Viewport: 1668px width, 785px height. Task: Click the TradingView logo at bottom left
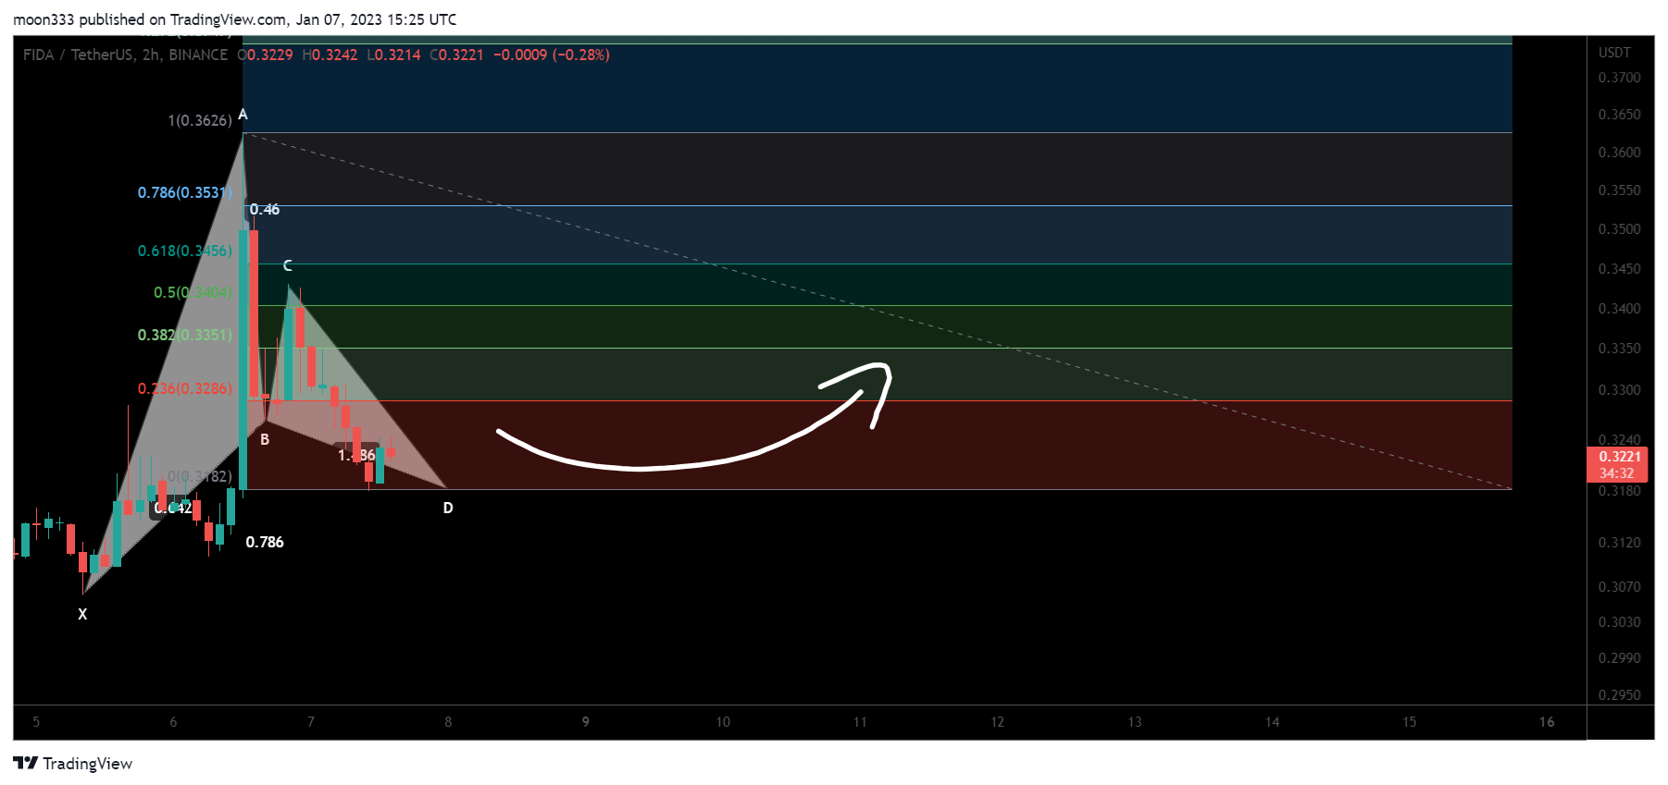pos(73,763)
